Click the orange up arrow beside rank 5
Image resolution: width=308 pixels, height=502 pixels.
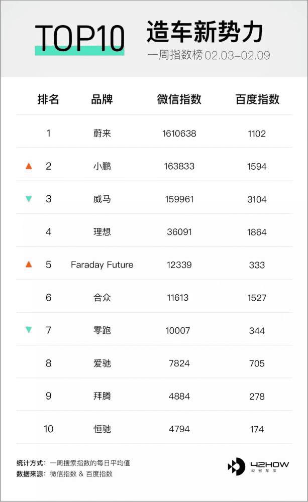point(29,264)
